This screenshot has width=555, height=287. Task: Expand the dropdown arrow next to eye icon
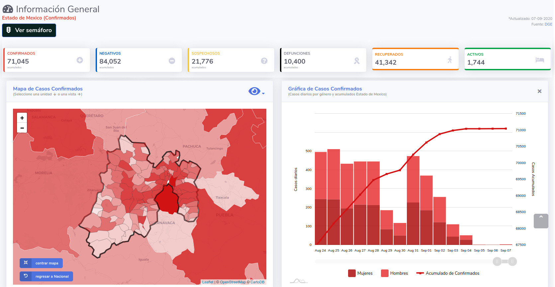(263, 93)
